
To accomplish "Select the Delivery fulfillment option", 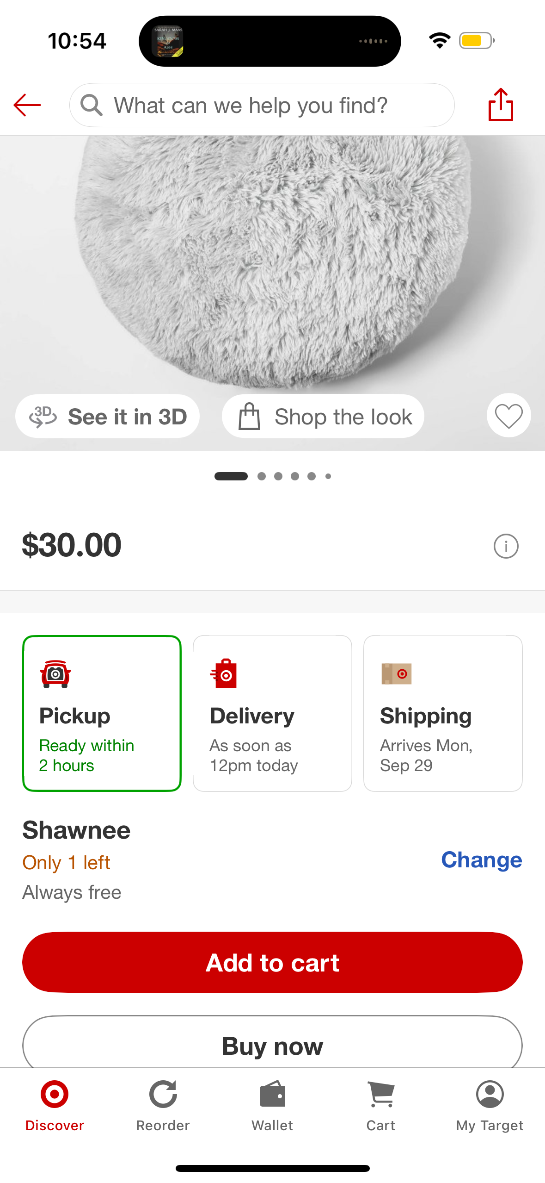I will (x=272, y=713).
